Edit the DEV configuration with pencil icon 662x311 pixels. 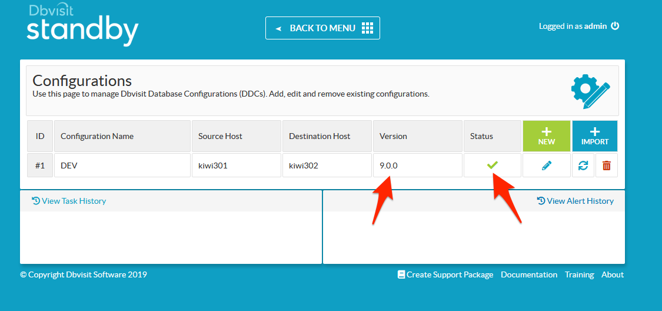point(546,166)
